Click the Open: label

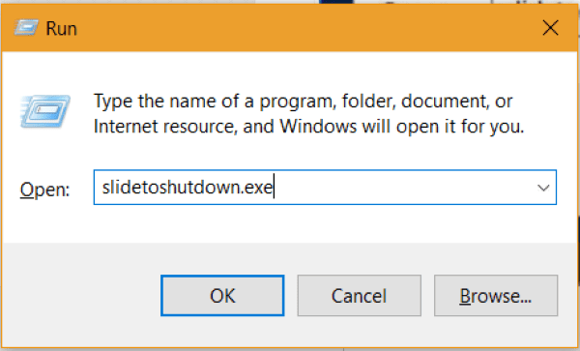click(44, 190)
